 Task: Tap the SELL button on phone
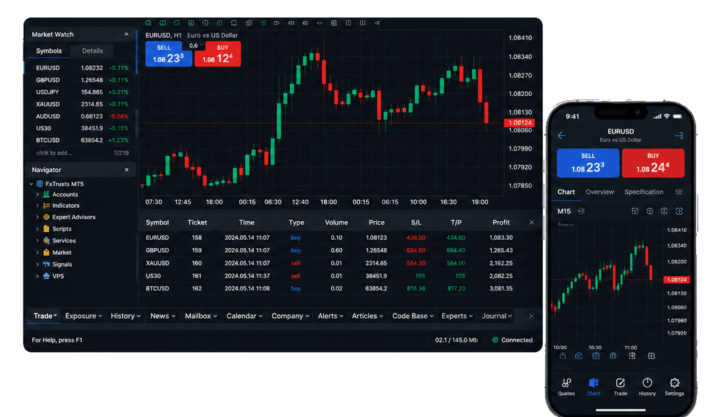[588, 163]
